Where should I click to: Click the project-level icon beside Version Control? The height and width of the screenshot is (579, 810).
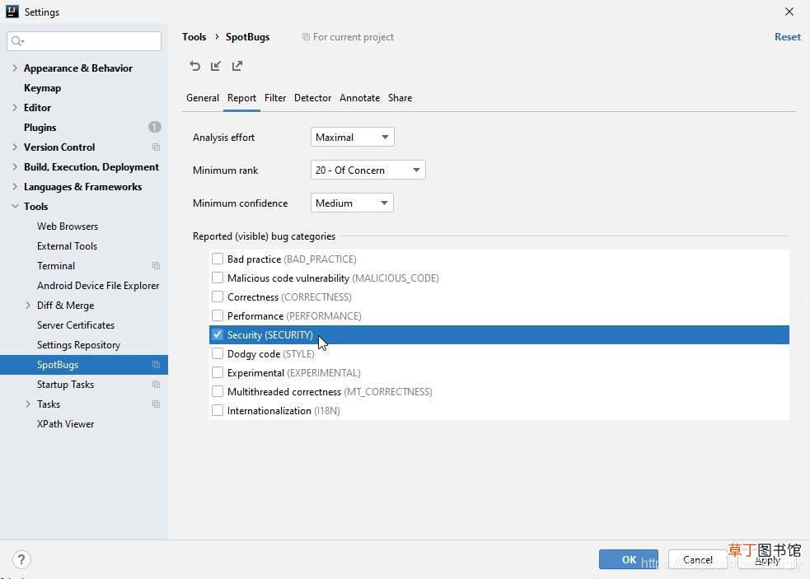pos(156,147)
